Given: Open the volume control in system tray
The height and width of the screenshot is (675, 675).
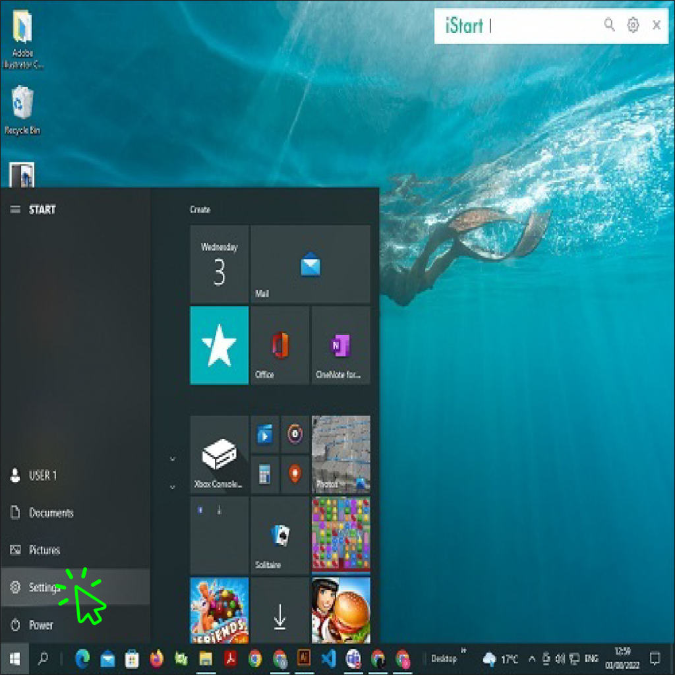Looking at the screenshot, I should tap(562, 659).
